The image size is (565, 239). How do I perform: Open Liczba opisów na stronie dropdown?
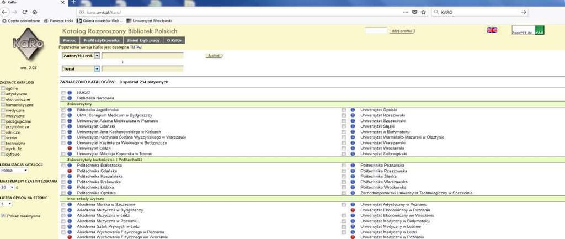[6, 204]
